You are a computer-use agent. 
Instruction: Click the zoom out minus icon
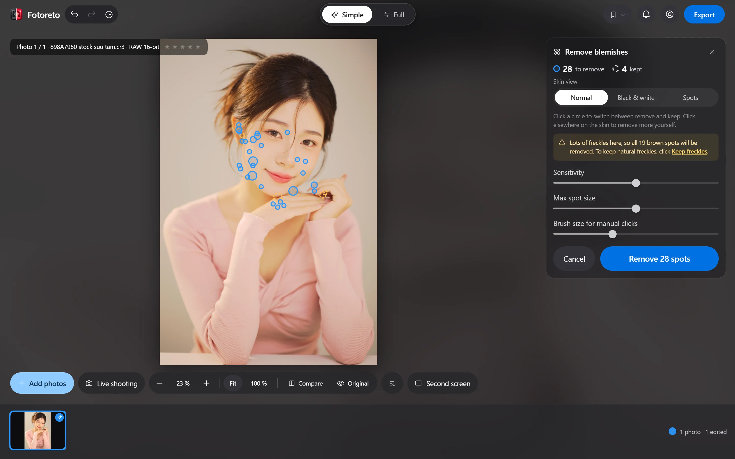point(160,384)
